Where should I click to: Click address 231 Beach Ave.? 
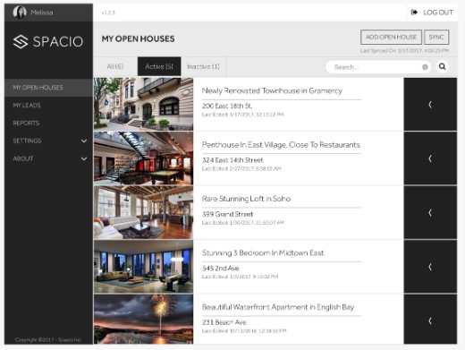(x=224, y=322)
